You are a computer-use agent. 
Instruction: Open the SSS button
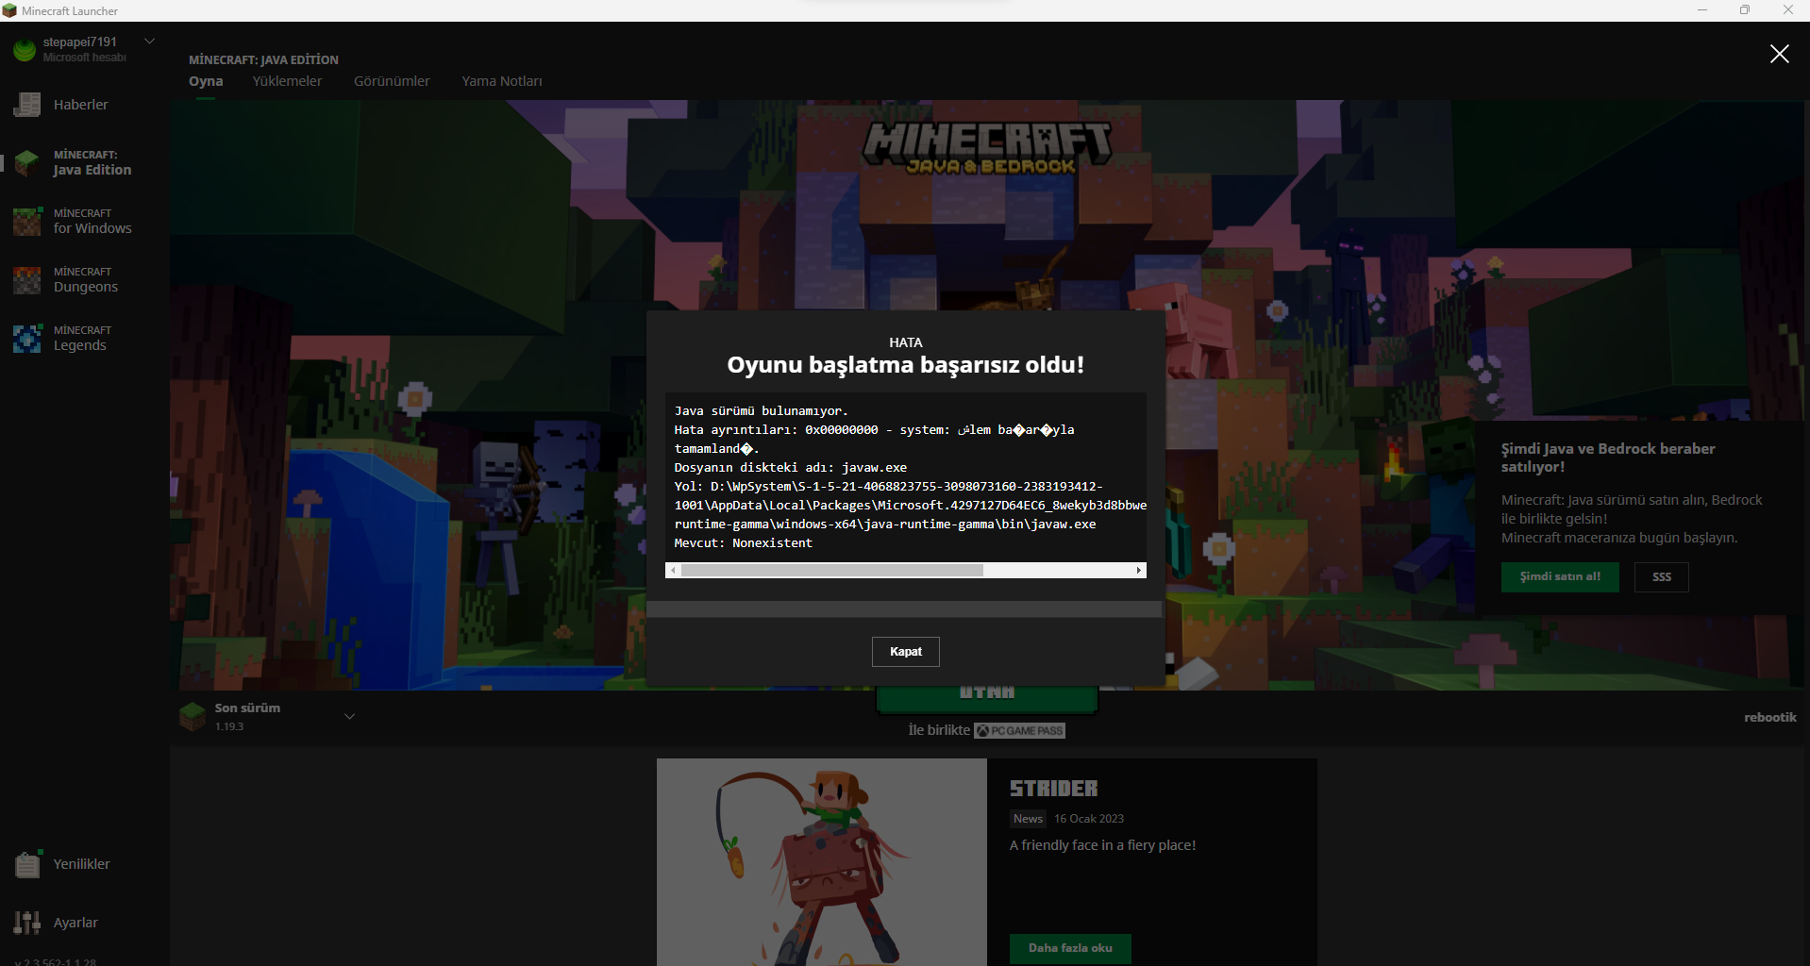[x=1662, y=577]
